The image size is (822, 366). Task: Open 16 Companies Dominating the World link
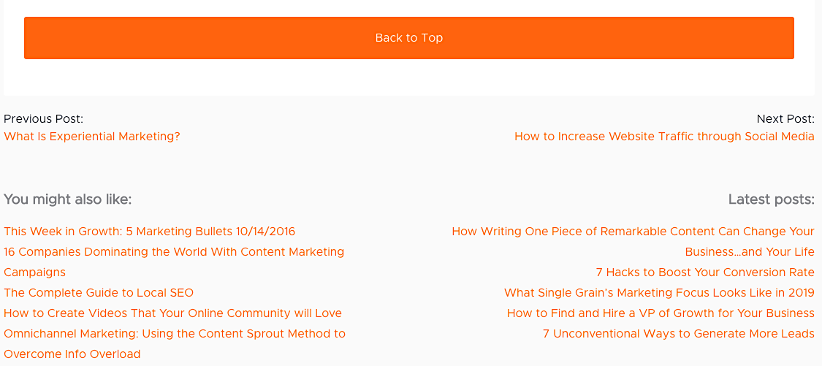(x=174, y=252)
